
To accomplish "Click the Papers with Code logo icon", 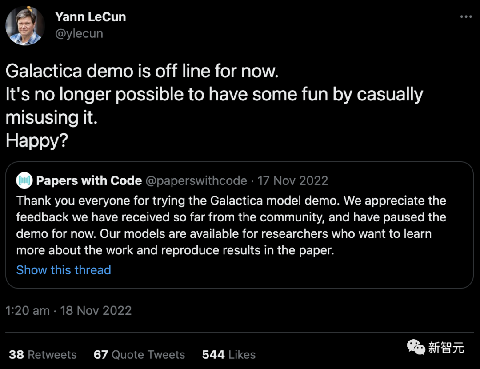I will tap(24, 180).
